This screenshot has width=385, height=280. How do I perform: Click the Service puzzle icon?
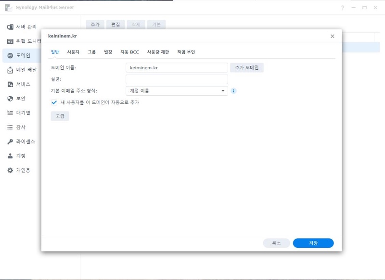point(10,84)
